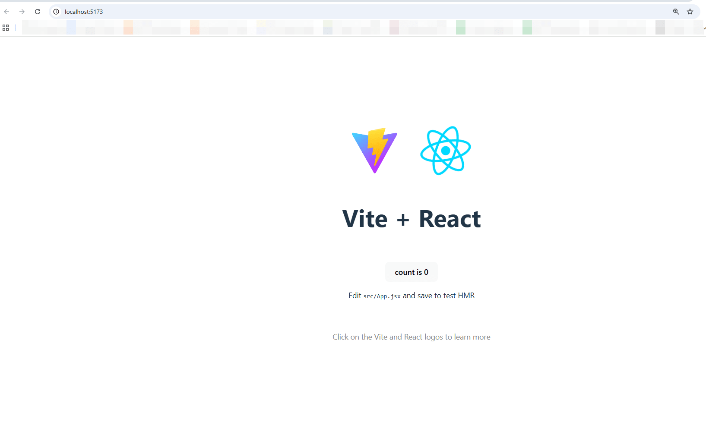
Task: Click the 'Vite + React' heading
Action: (412, 219)
